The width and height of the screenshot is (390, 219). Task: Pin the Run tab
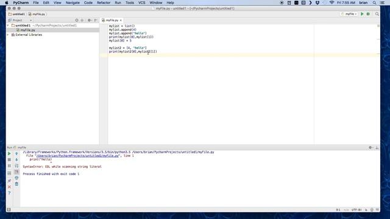(x=9, y=181)
